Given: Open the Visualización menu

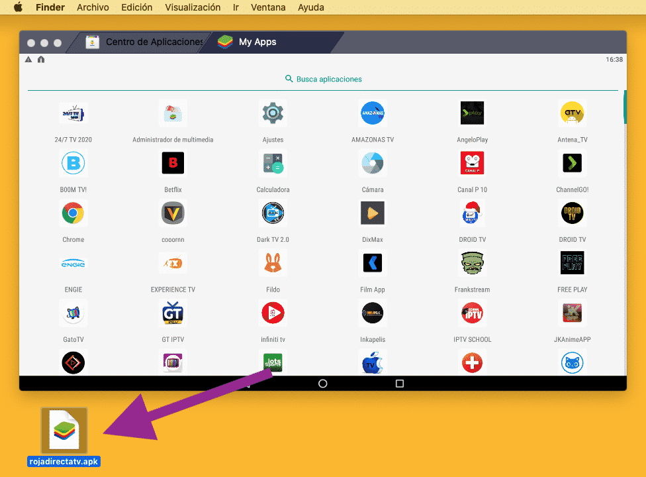Looking at the screenshot, I should [x=193, y=7].
